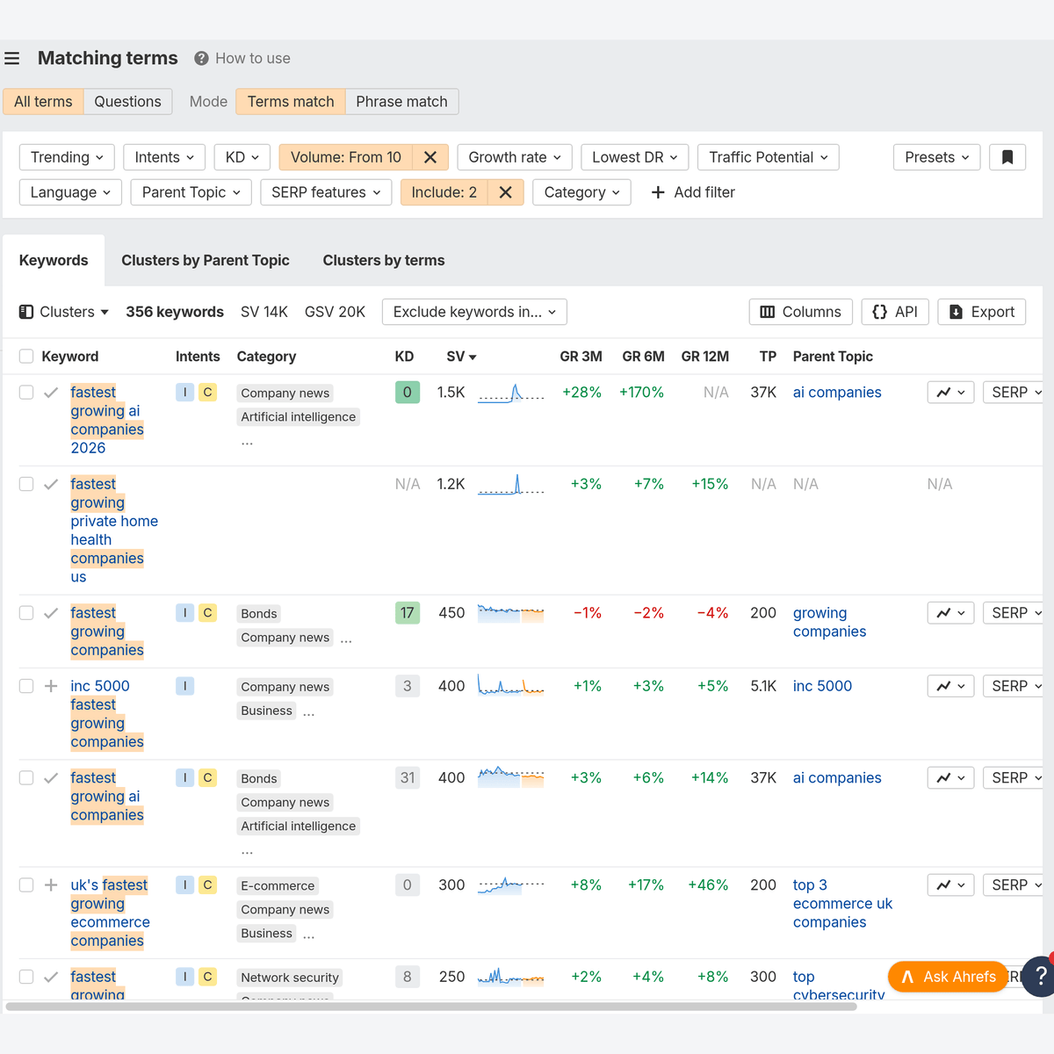Open the Lowest DR dropdown
The width and height of the screenshot is (1054, 1054).
tap(634, 157)
